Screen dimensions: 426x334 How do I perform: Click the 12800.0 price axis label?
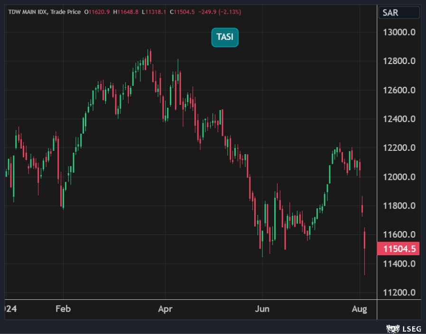399,61
